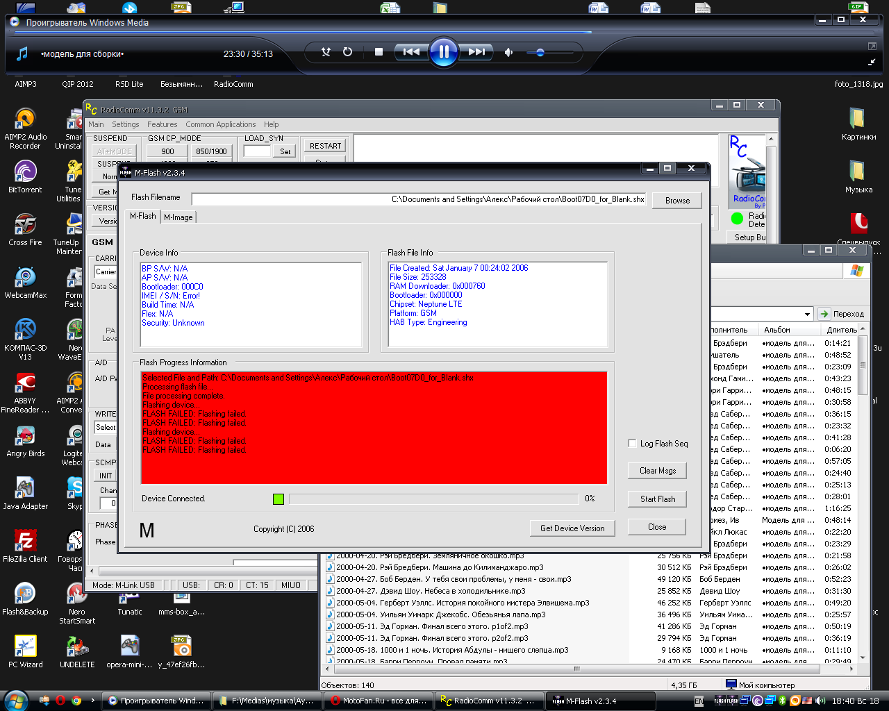The height and width of the screenshot is (711, 889).
Task: Click the Flash Filename path field
Action: pyautogui.click(x=419, y=199)
